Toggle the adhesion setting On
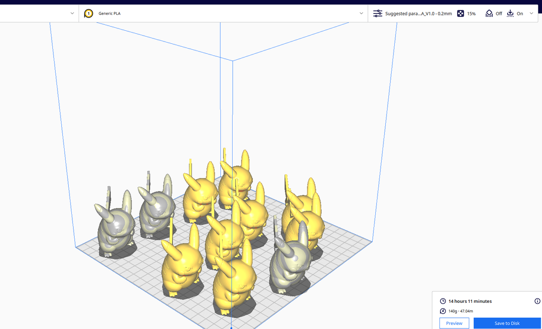 click(520, 14)
